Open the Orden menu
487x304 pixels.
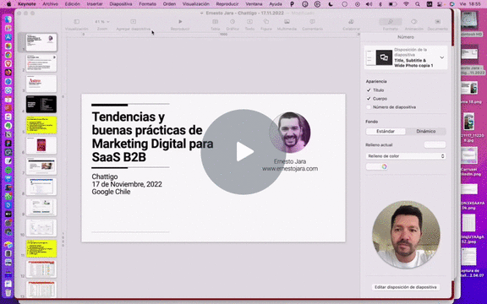(169, 4)
